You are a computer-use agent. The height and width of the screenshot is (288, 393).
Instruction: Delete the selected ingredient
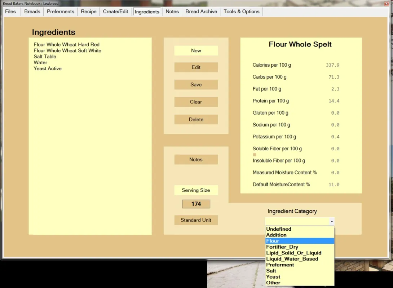(x=196, y=120)
